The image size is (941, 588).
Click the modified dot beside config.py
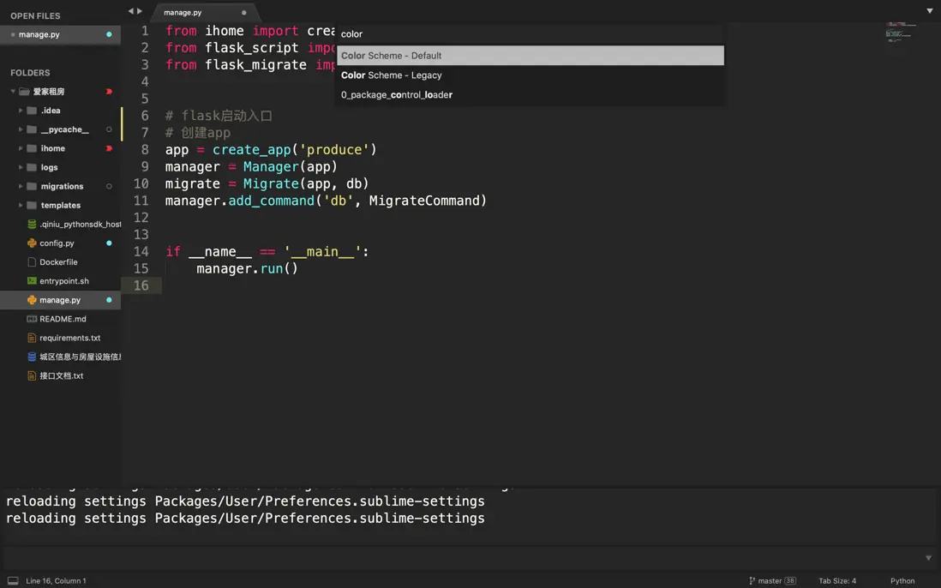pos(109,243)
